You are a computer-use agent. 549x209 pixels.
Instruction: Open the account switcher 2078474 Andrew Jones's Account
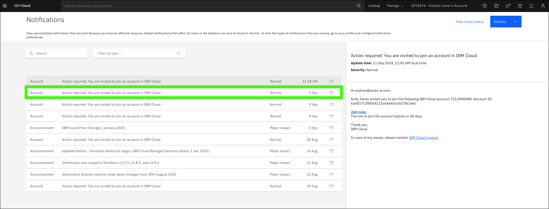(439, 6)
